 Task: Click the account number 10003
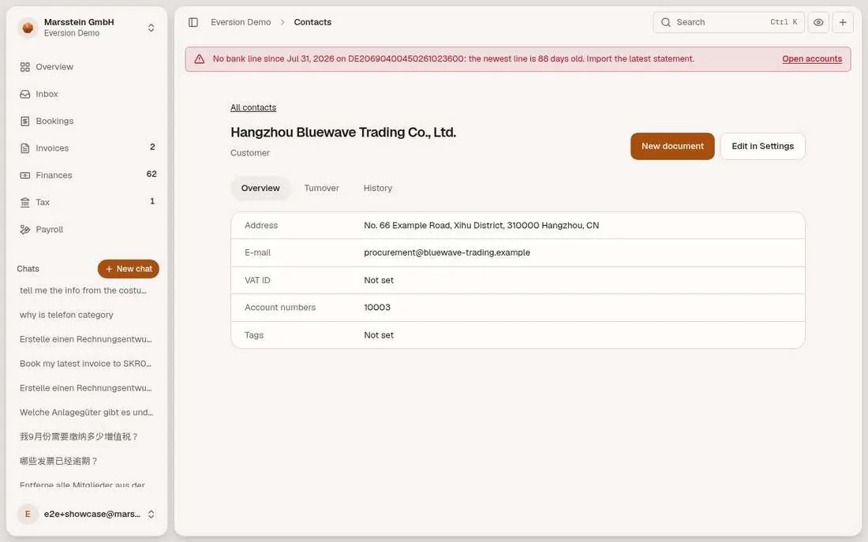(377, 307)
